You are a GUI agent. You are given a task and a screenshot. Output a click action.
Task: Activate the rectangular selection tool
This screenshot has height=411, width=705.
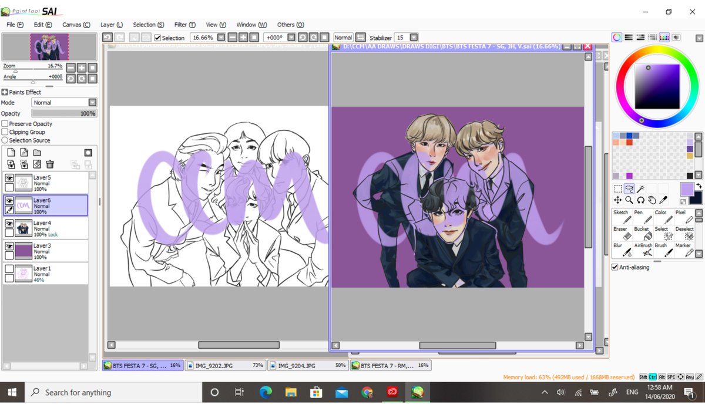[x=618, y=189]
